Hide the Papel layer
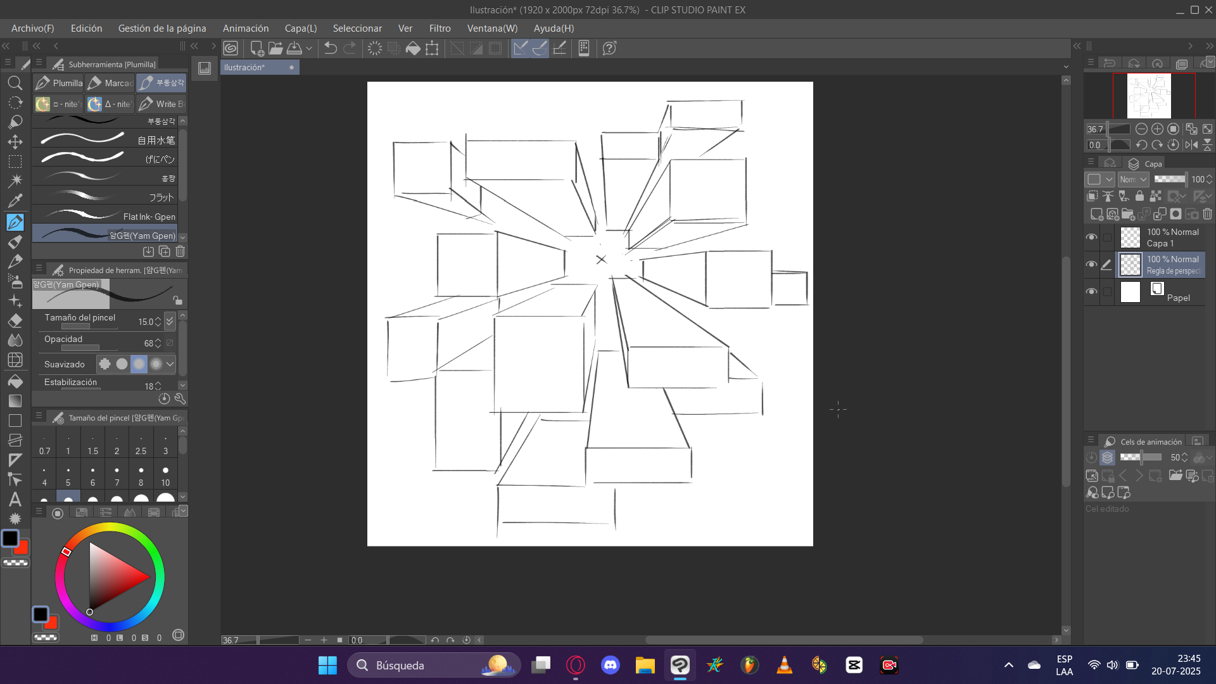 pyautogui.click(x=1091, y=291)
